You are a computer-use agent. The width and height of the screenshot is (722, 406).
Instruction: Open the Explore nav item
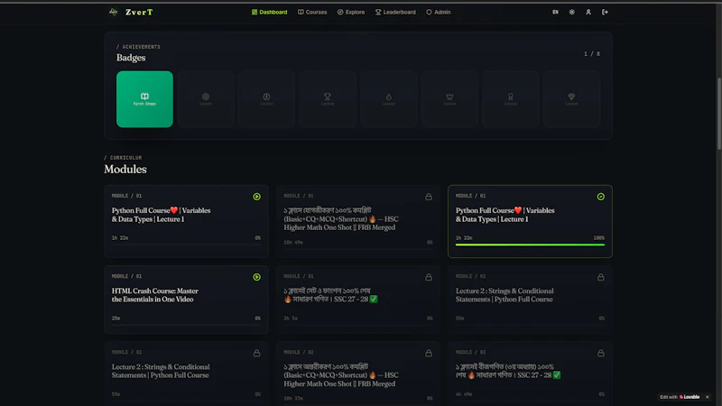(351, 13)
